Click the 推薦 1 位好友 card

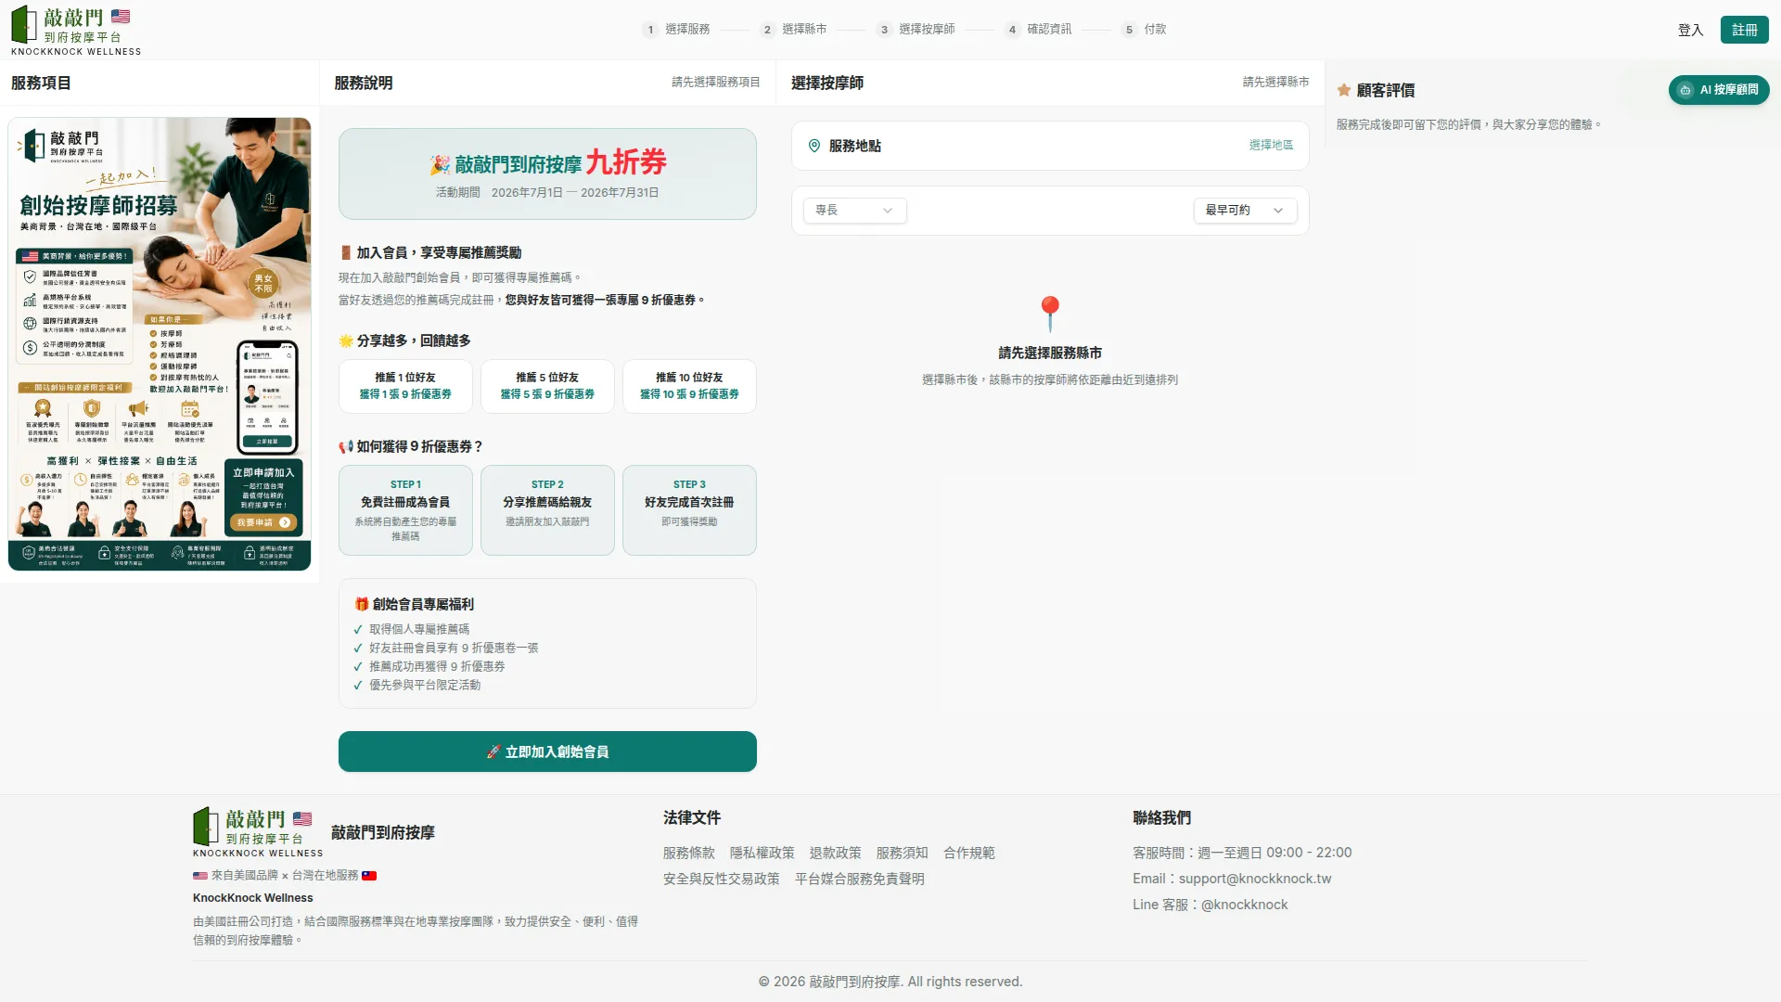point(405,386)
